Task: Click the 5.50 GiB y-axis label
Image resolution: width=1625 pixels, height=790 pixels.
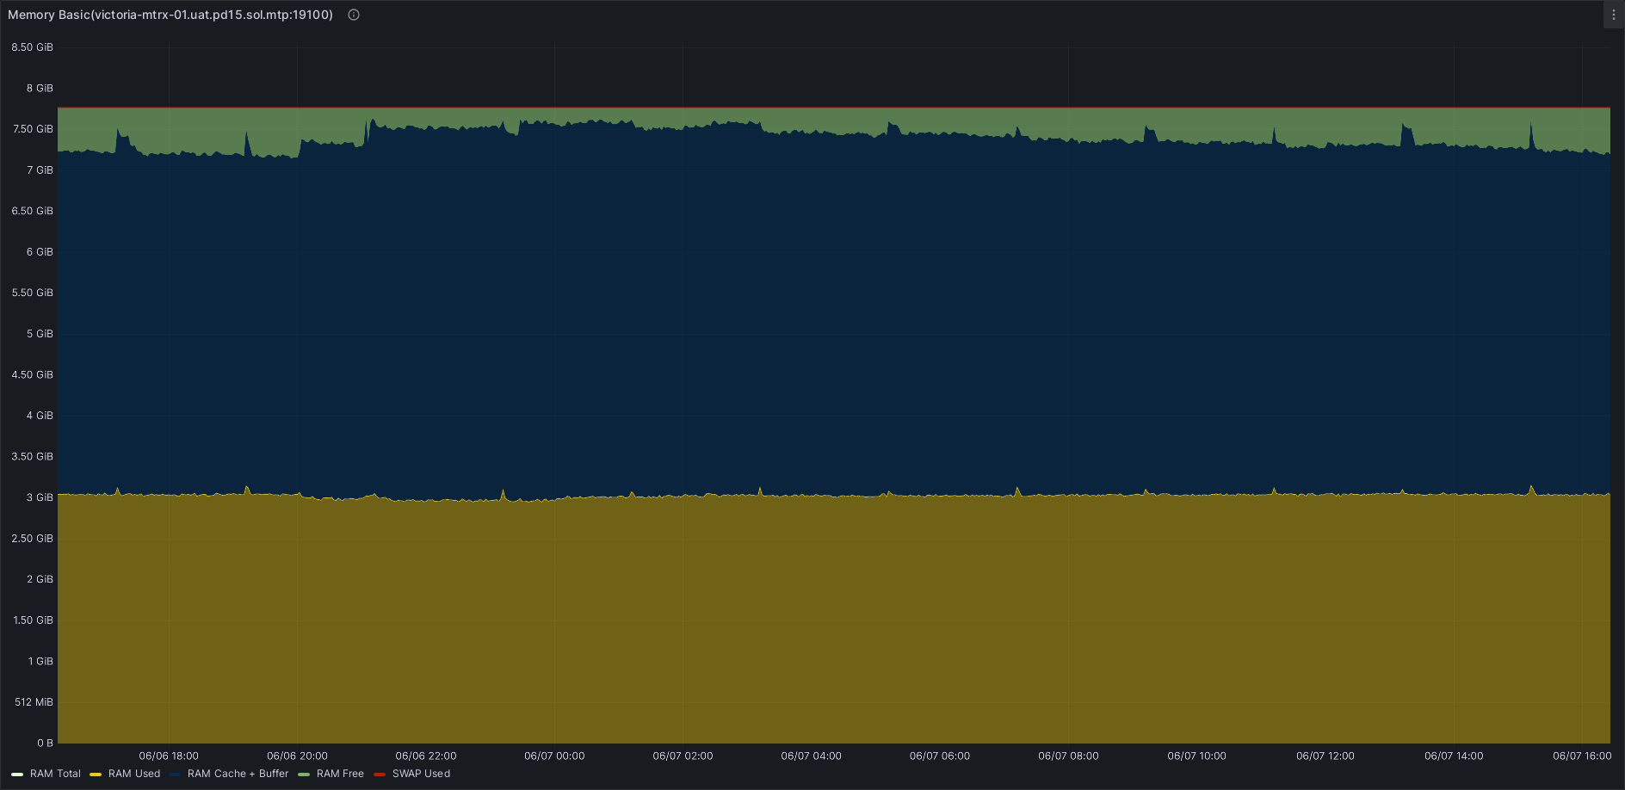Action: pyautogui.click(x=33, y=293)
